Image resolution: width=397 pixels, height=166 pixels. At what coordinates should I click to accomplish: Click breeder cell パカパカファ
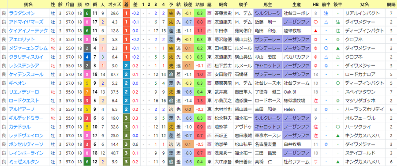[296, 57]
